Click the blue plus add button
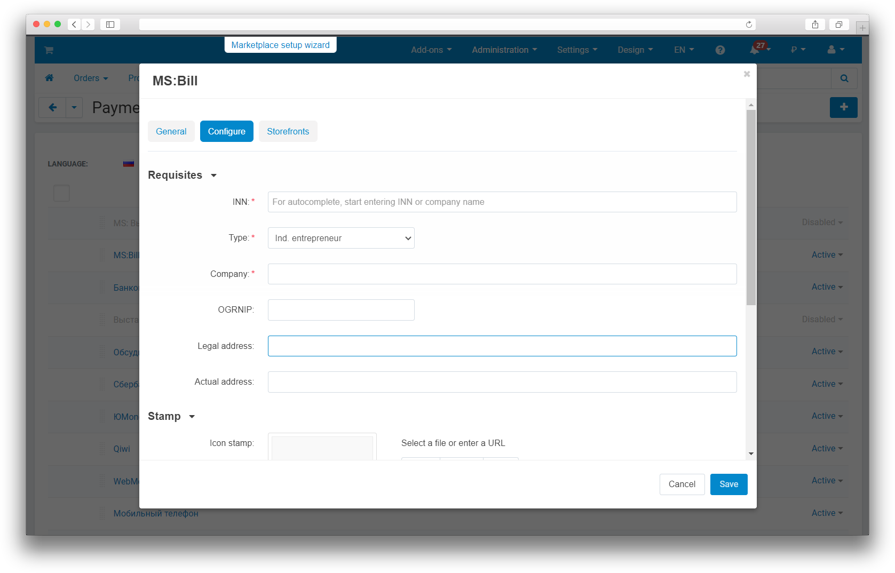This screenshot has width=895, height=573. coord(843,107)
